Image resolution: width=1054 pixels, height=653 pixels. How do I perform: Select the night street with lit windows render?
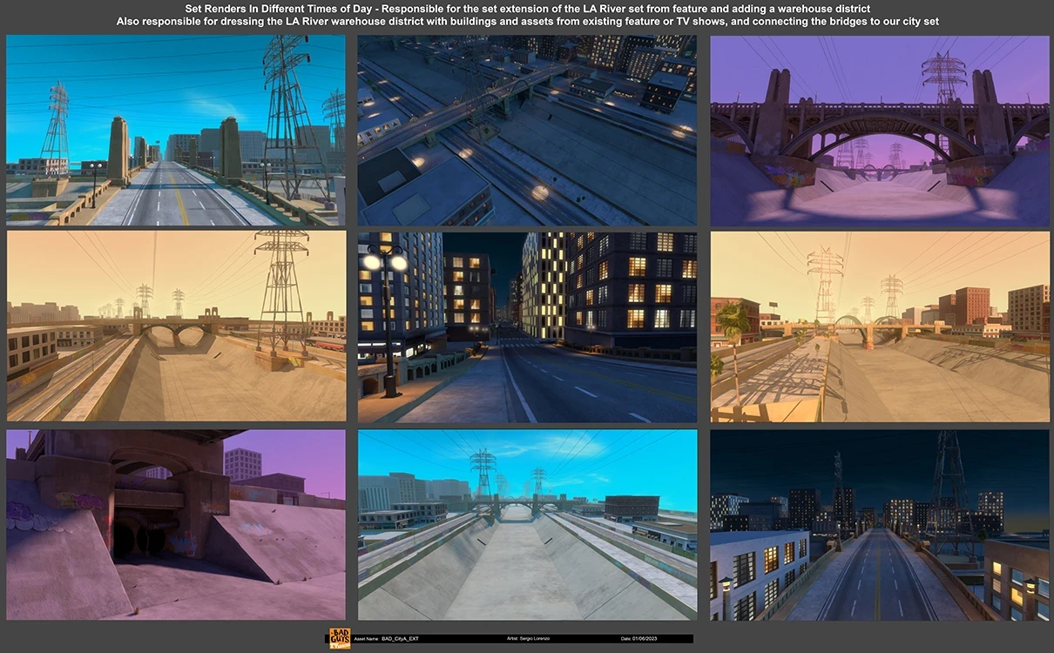[527, 325]
